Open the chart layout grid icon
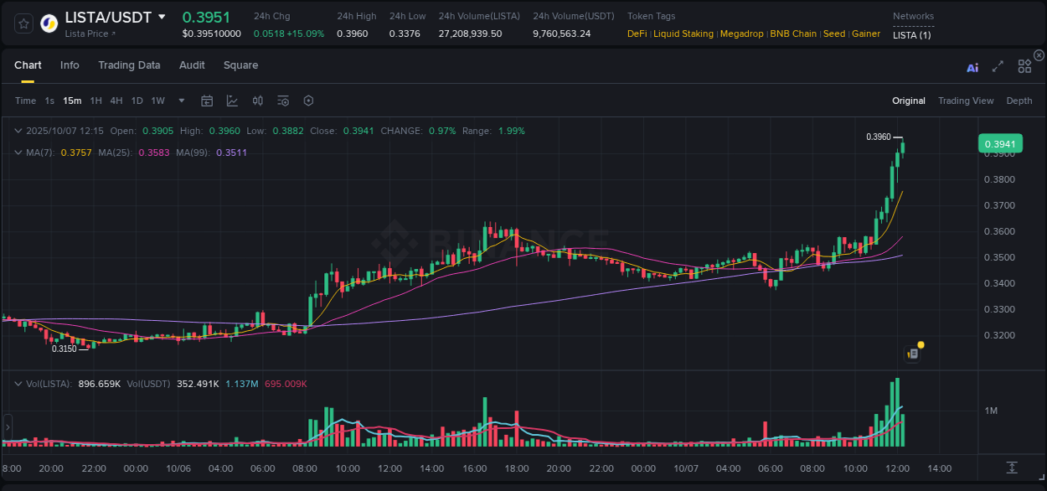 (1024, 67)
